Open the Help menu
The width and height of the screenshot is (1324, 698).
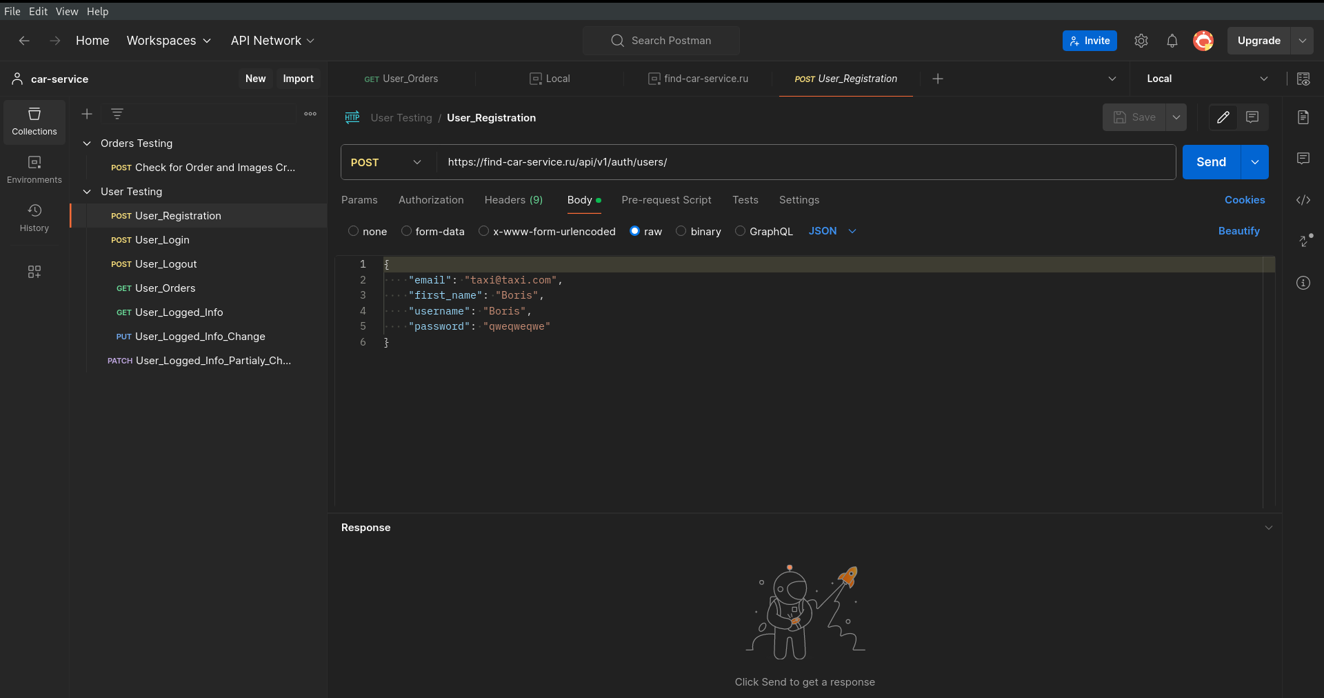(x=97, y=11)
